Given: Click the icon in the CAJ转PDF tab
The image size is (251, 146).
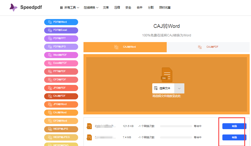Looking at the screenshot, I should 200,47.
